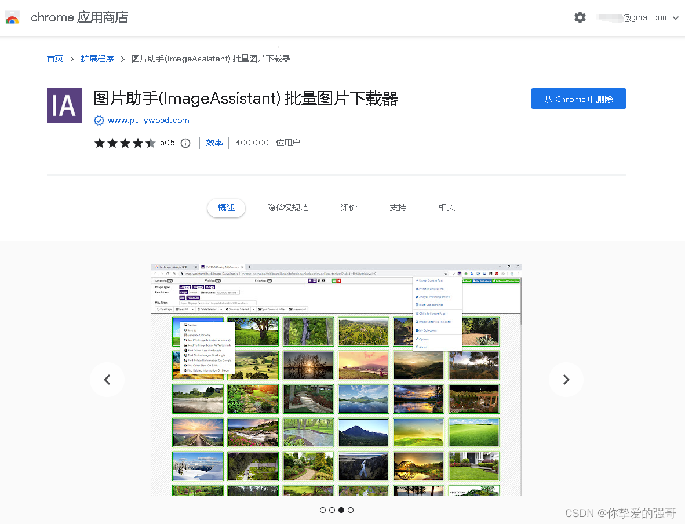
Task: Click the purple IA extension logo
Action: (64, 105)
